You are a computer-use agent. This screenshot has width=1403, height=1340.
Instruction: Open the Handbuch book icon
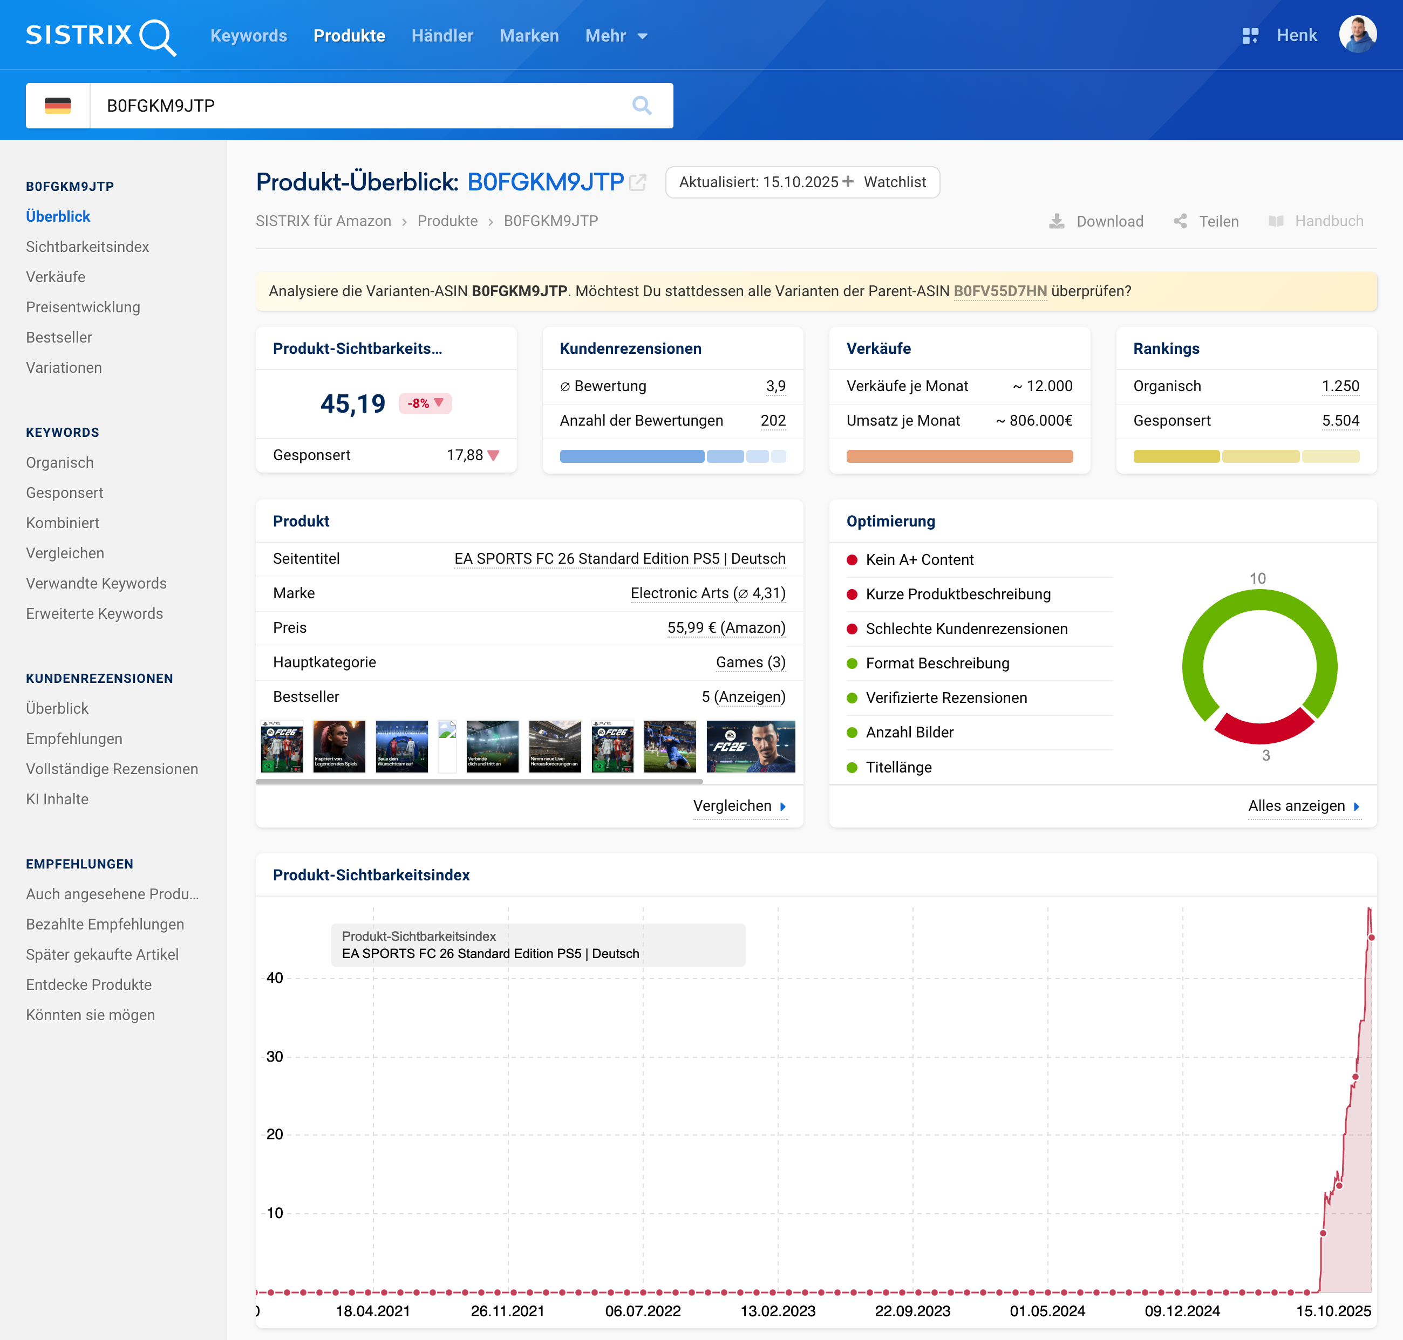pos(1276,221)
